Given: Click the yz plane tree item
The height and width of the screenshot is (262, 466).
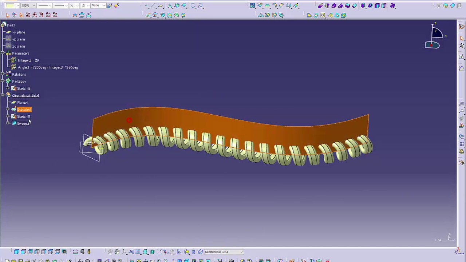Looking at the screenshot, I should tap(18, 39).
